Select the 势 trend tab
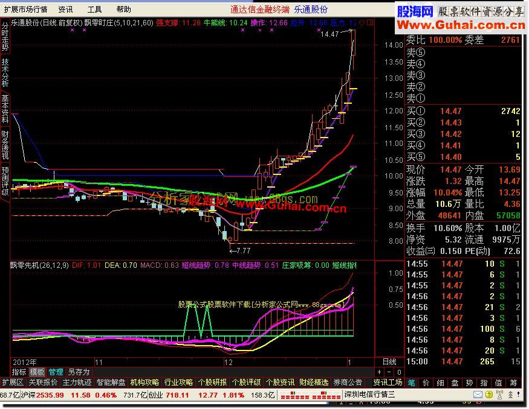The width and height of the screenshot is (529, 409). pyautogui.click(x=470, y=382)
